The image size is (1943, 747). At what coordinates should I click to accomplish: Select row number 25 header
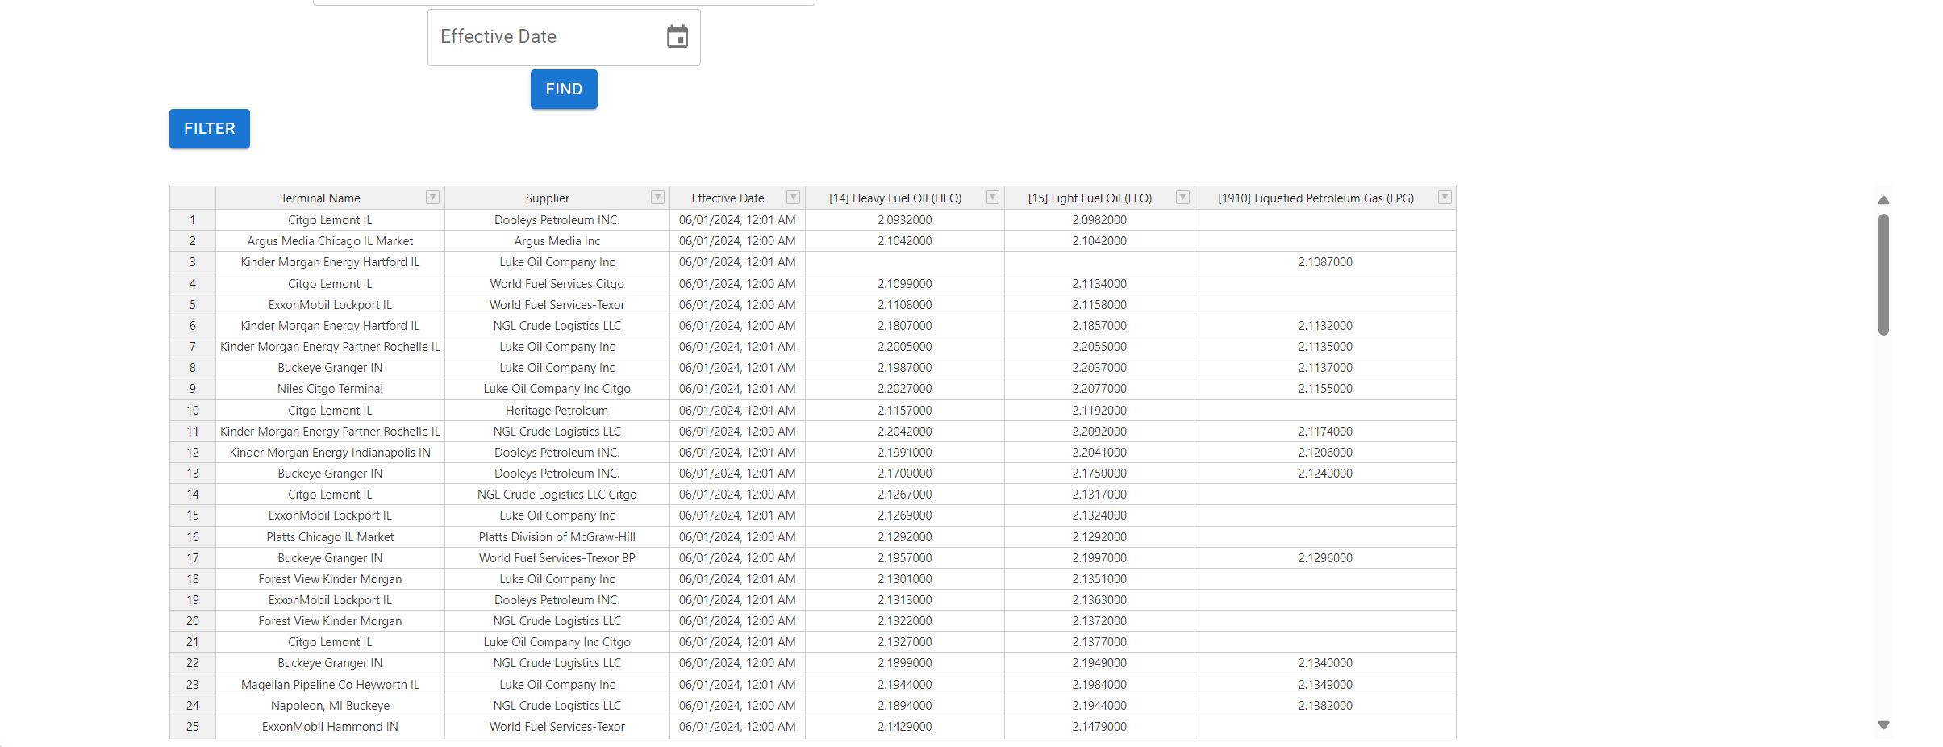tap(193, 727)
